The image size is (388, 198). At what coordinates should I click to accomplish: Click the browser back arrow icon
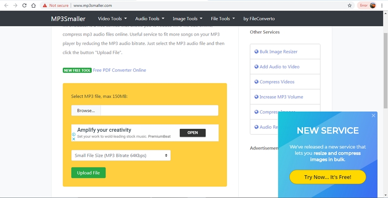point(6,5)
